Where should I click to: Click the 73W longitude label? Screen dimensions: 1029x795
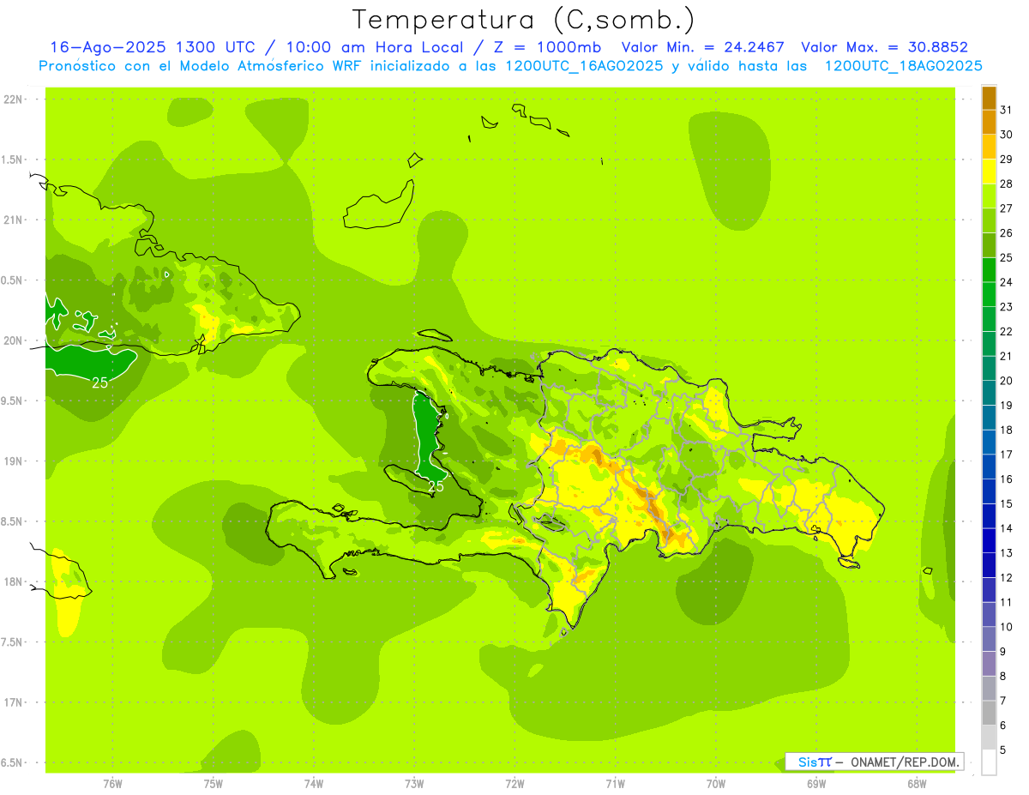pyautogui.click(x=414, y=784)
